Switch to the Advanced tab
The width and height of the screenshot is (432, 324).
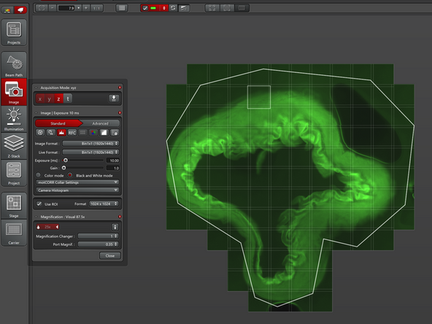(x=100, y=123)
